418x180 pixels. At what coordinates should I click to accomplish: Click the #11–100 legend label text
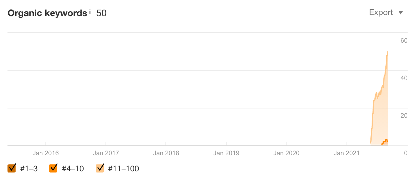pos(123,169)
